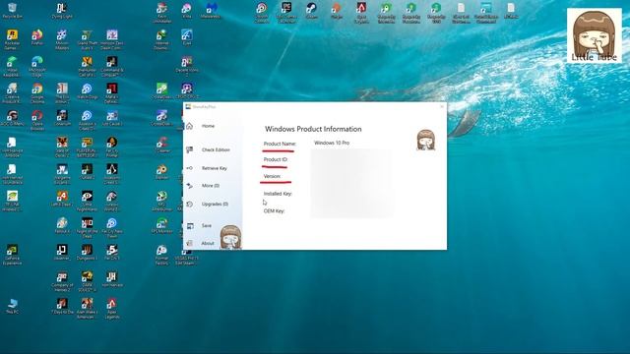Image resolution: width=630 pixels, height=354 pixels.
Task: Open the Far Cry 5 desktop shortcut
Action: pyautogui.click(x=112, y=252)
